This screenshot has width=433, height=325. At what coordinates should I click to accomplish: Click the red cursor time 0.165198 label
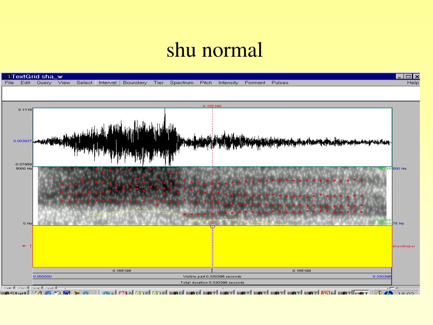click(212, 106)
